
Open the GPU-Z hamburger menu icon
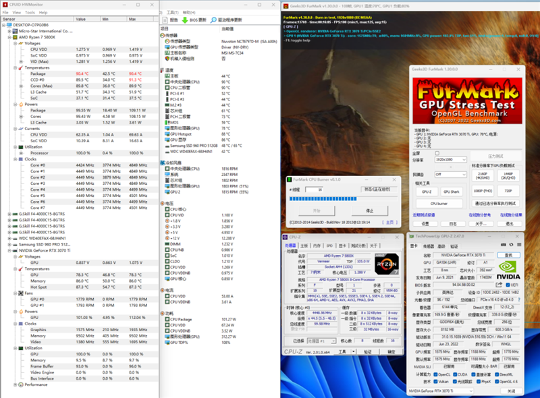(518, 244)
